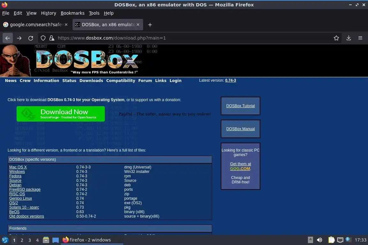Image resolution: width=368 pixels, height=245 pixels.
Task: Open the FreeBSD package link
Action: coord(25,189)
